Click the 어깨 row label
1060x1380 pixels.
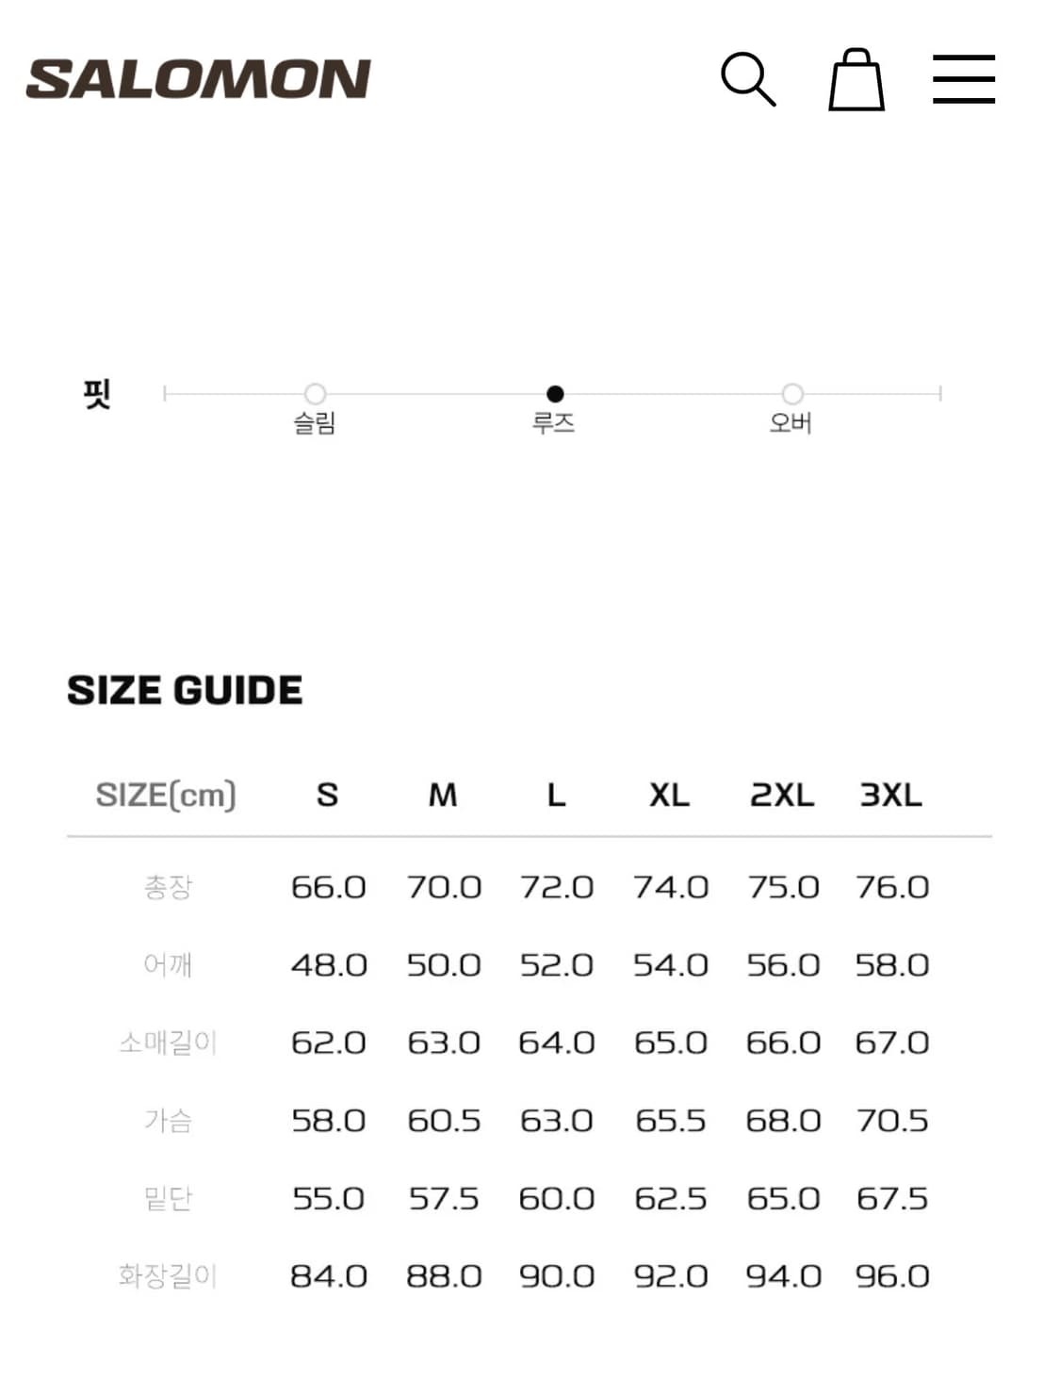168,965
